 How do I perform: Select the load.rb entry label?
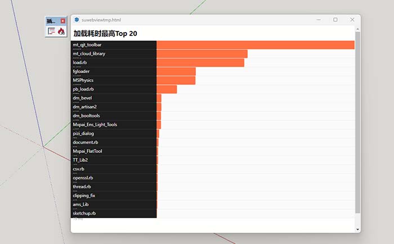[80, 62]
